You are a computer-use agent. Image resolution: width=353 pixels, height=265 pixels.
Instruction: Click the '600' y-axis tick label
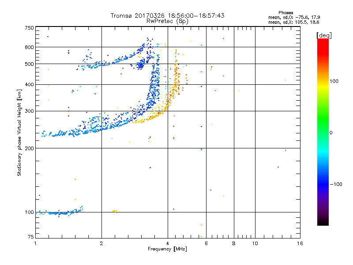(x=29, y=47)
